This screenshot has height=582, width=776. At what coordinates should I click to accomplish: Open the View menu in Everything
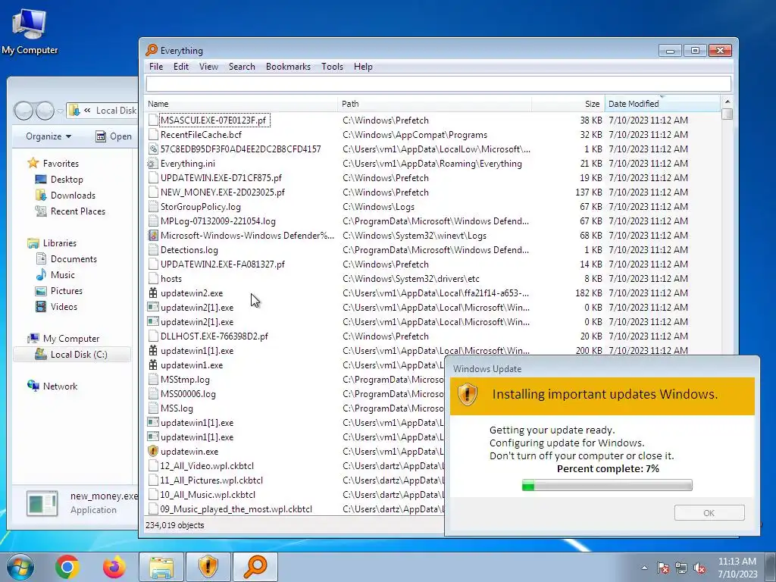click(x=208, y=67)
